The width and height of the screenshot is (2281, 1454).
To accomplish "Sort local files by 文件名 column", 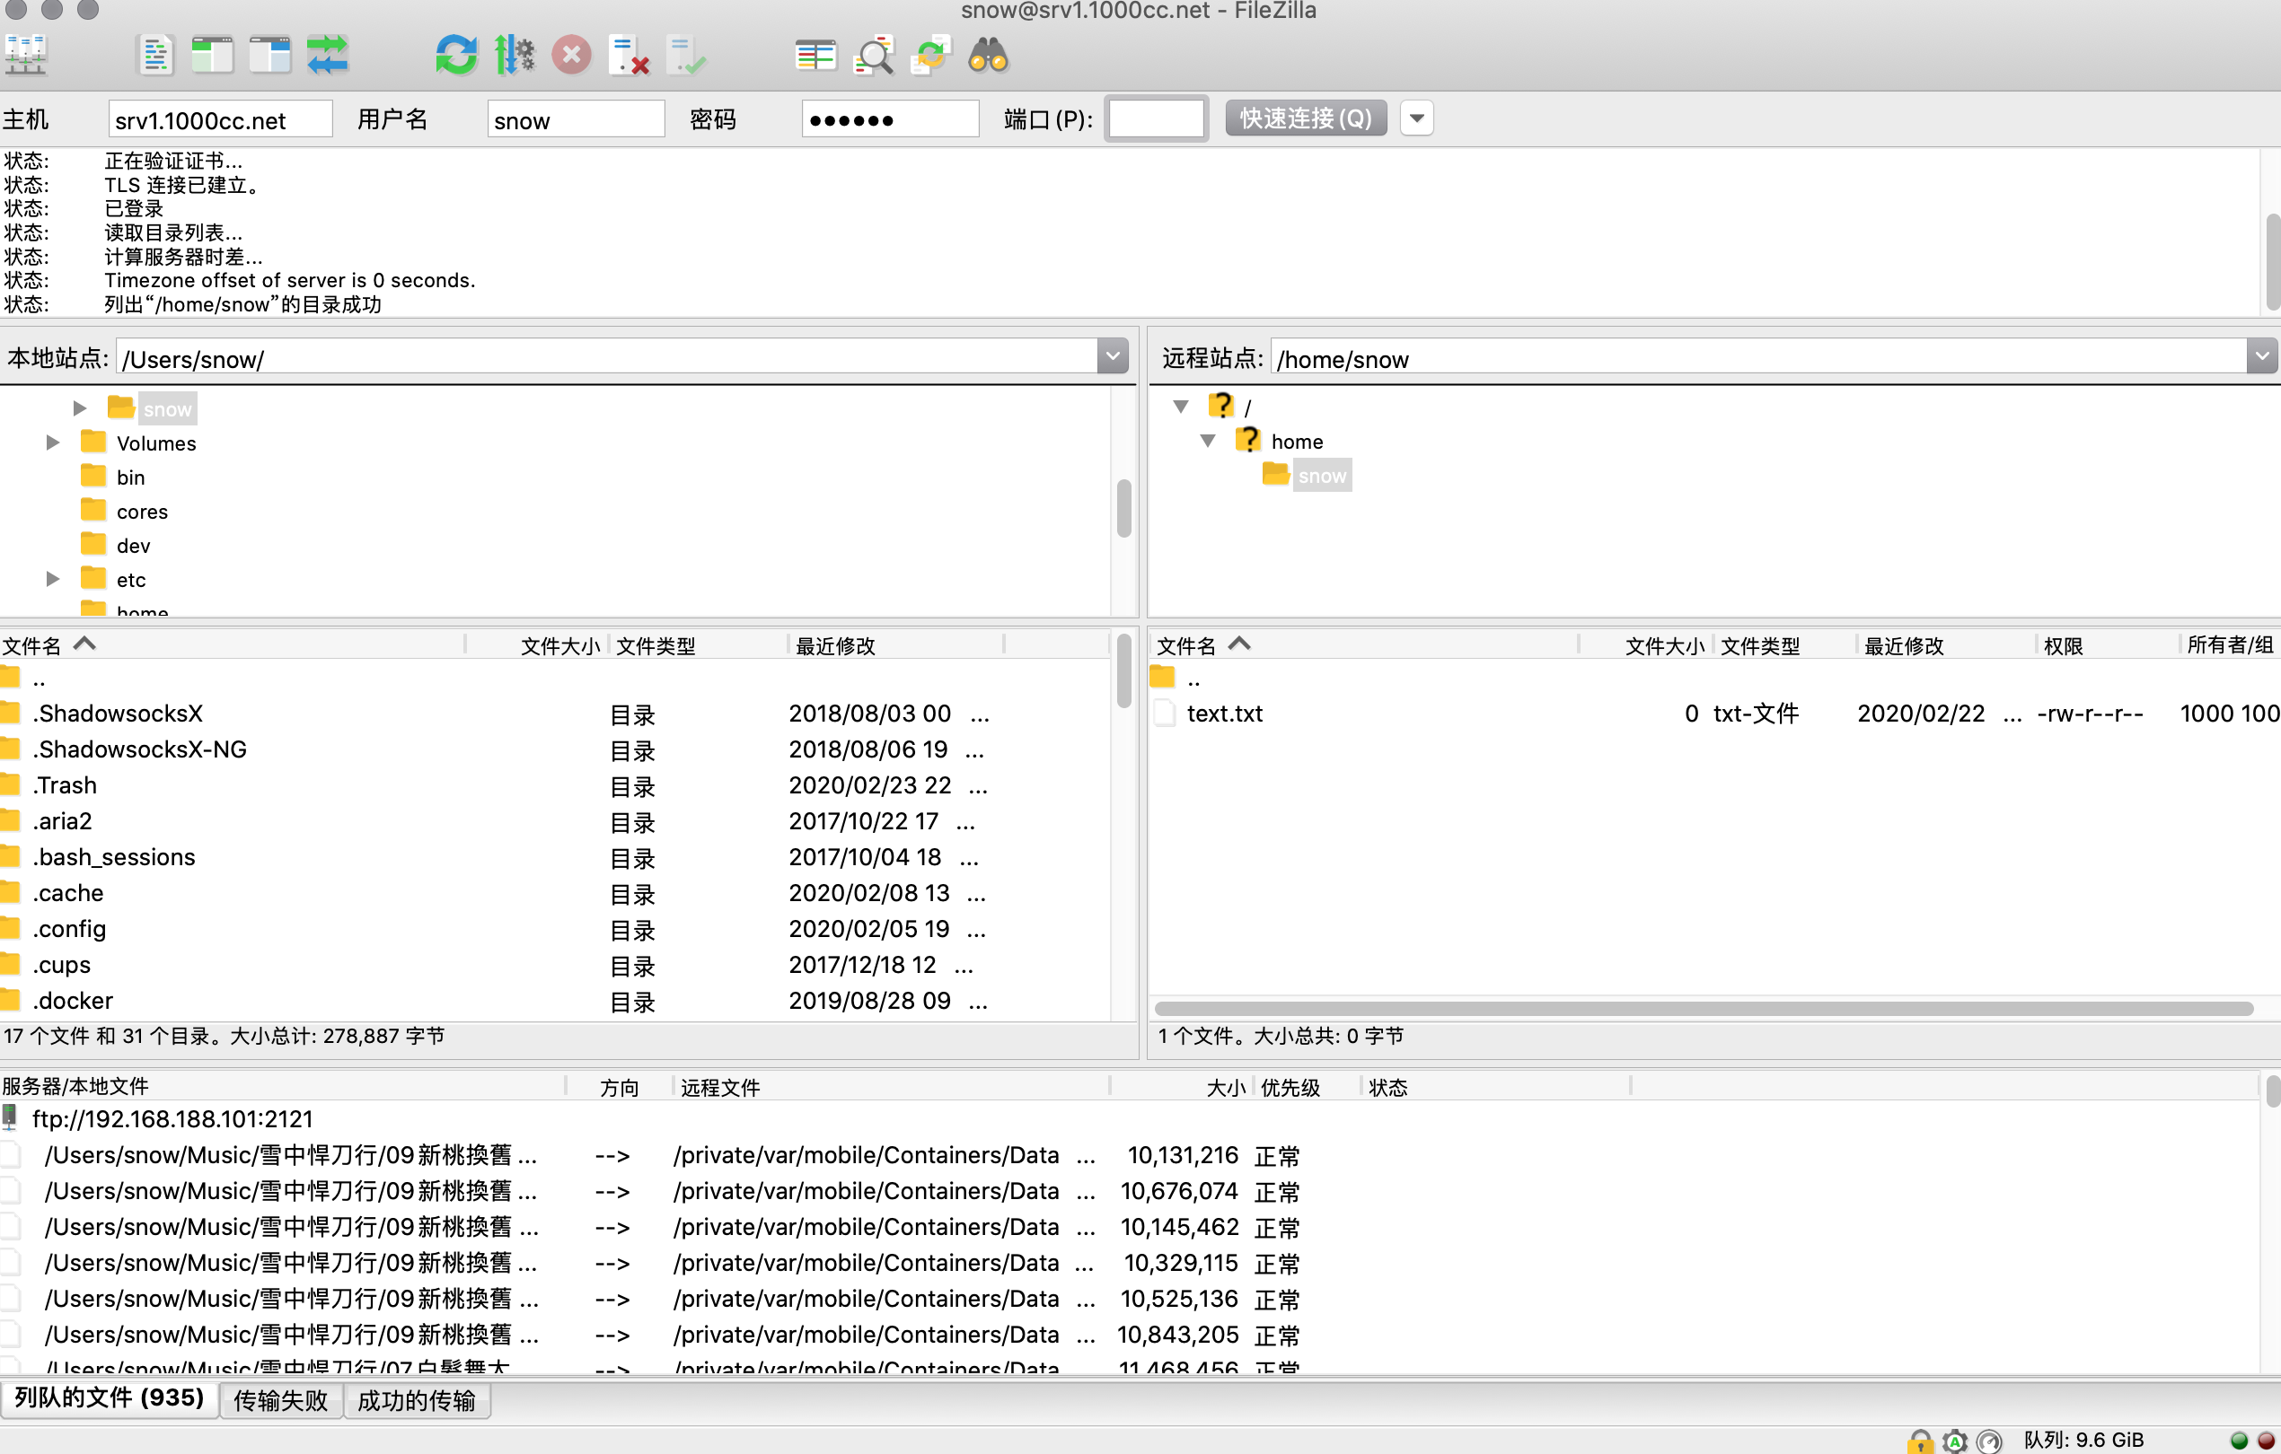I will pos(232,644).
